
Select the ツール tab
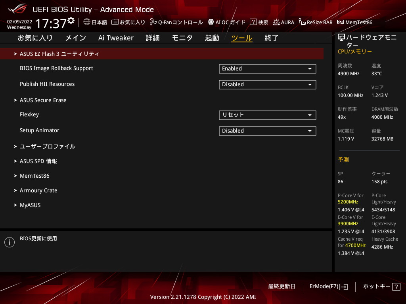tap(242, 38)
